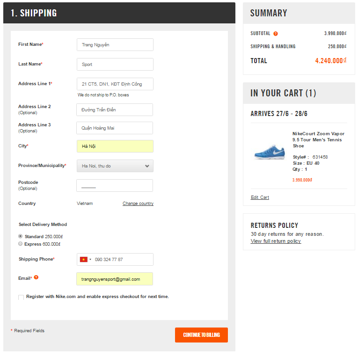Image resolution: width=358 pixels, height=357 pixels.
Task: Focus the Last Name text field
Action: (115, 65)
